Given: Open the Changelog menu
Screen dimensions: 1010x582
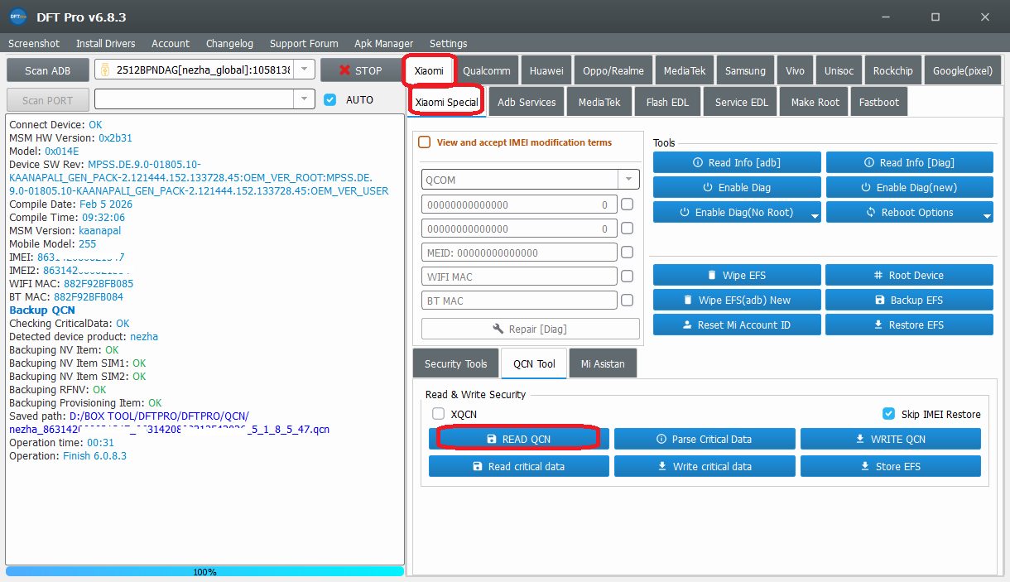Looking at the screenshot, I should (229, 43).
